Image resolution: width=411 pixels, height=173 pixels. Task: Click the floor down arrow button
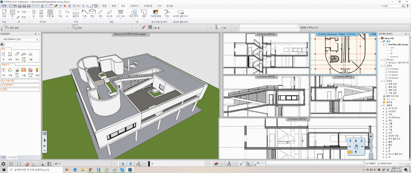tap(131, 164)
